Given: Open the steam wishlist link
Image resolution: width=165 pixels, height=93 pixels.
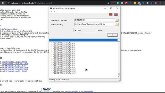Looking at the screenshot, I should click(x=88, y=91).
